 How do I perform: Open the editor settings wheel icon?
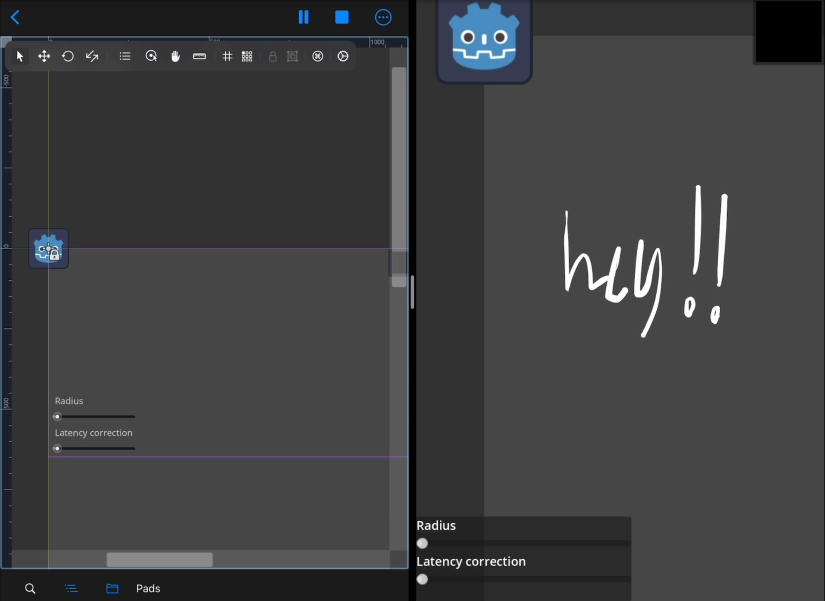pyautogui.click(x=343, y=56)
